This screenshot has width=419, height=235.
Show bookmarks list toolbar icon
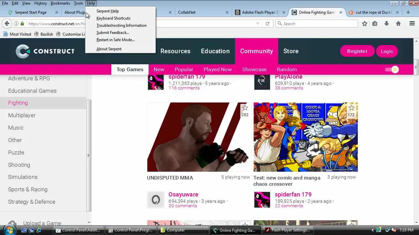pos(375,23)
